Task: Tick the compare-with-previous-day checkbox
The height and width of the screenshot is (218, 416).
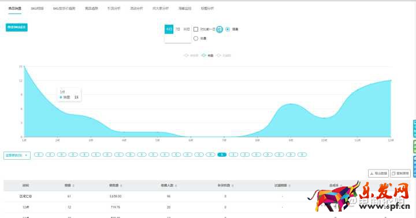Action: pyautogui.click(x=196, y=29)
